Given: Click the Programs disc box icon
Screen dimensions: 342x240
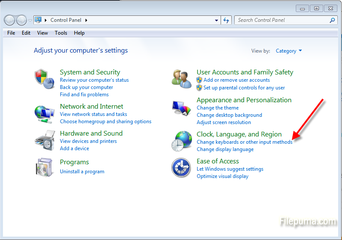Looking at the screenshot, I should click(44, 166).
